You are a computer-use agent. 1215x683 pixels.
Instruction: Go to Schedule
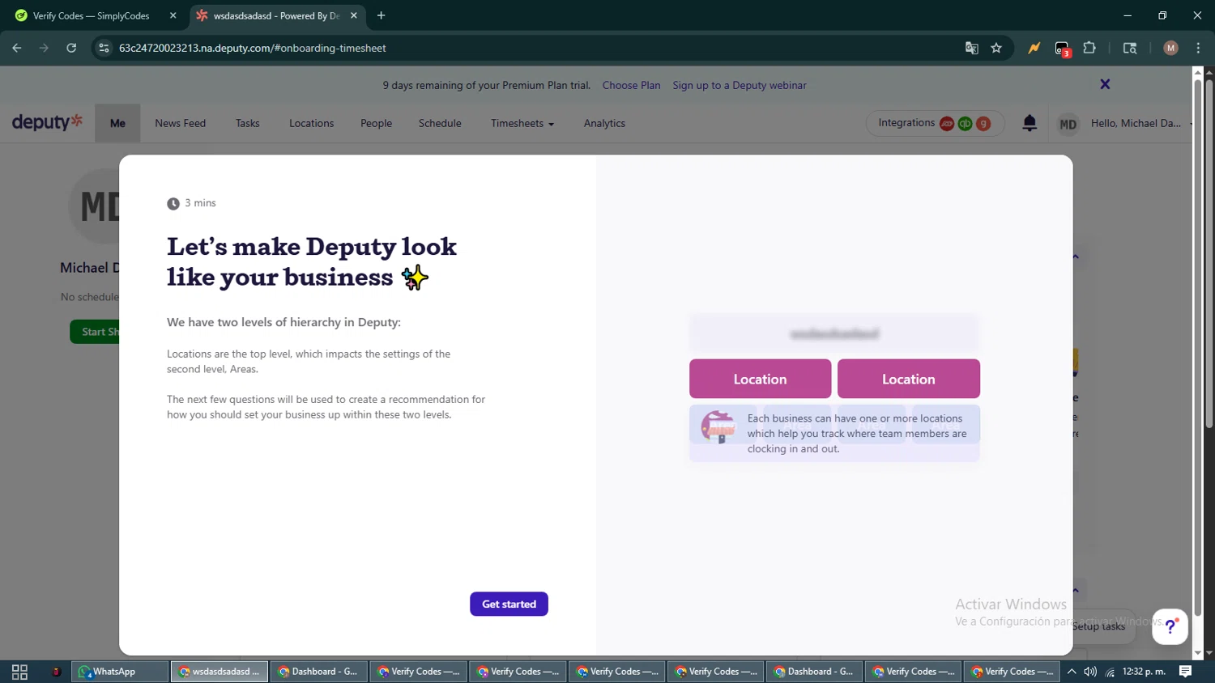click(x=440, y=124)
